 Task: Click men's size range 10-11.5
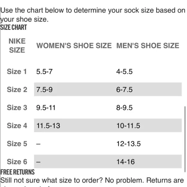coord(128,126)
